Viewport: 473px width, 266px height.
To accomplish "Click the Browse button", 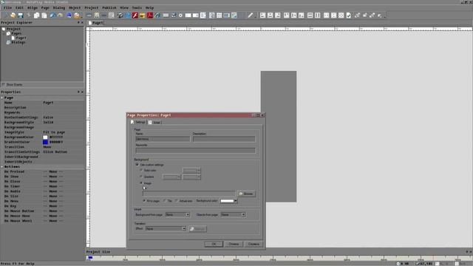I will [246, 194].
